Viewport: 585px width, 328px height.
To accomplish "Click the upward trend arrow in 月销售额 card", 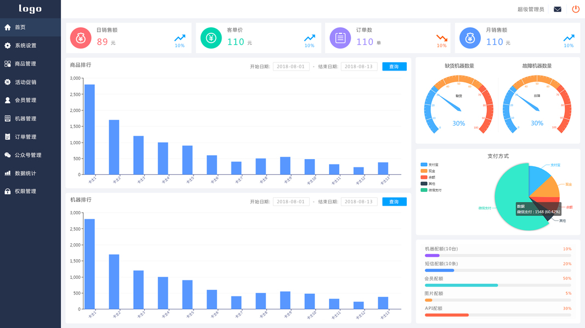I will 569,38.
